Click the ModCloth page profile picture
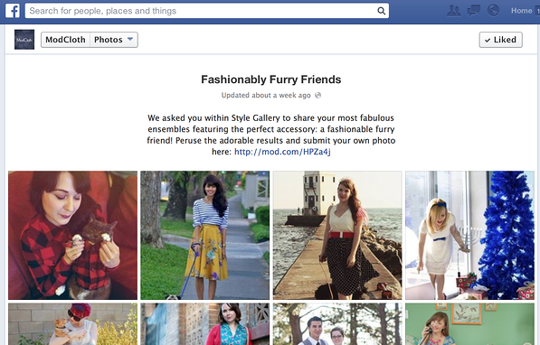 pos(24,40)
